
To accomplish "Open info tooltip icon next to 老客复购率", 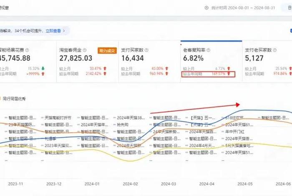I will (209, 50).
